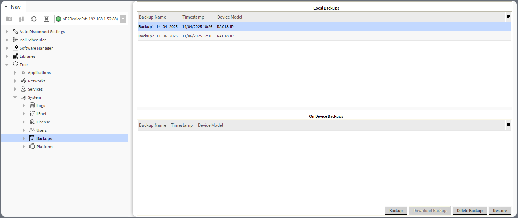Select the Backup2_11_06_2025 row
Image resolution: width=518 pixels, height=218 pixels.
pos(158,36)
